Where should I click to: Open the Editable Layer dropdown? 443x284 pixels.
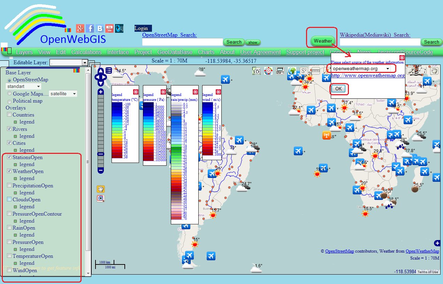click(x=85, y=63)
